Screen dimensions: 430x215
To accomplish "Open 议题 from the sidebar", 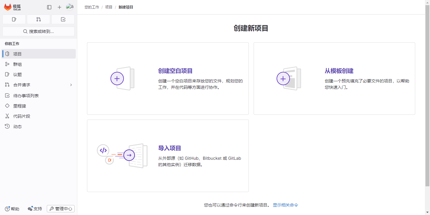I will pos(18,75).
